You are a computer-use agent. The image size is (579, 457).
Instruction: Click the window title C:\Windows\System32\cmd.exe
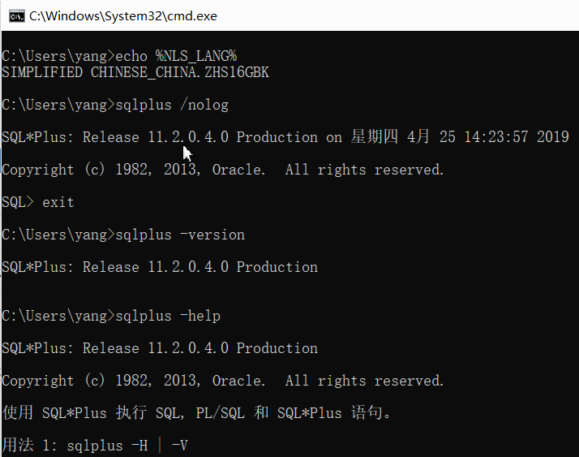coord(123,16)
